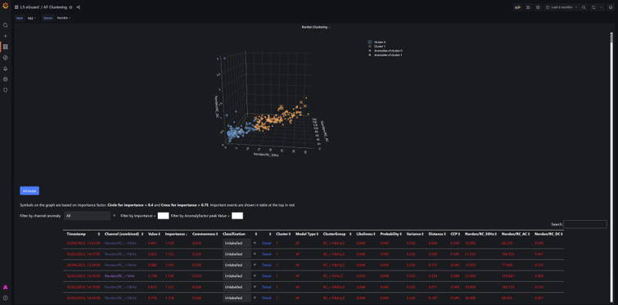
Task: Open the Explore compass icon
Action: (6, 57)
